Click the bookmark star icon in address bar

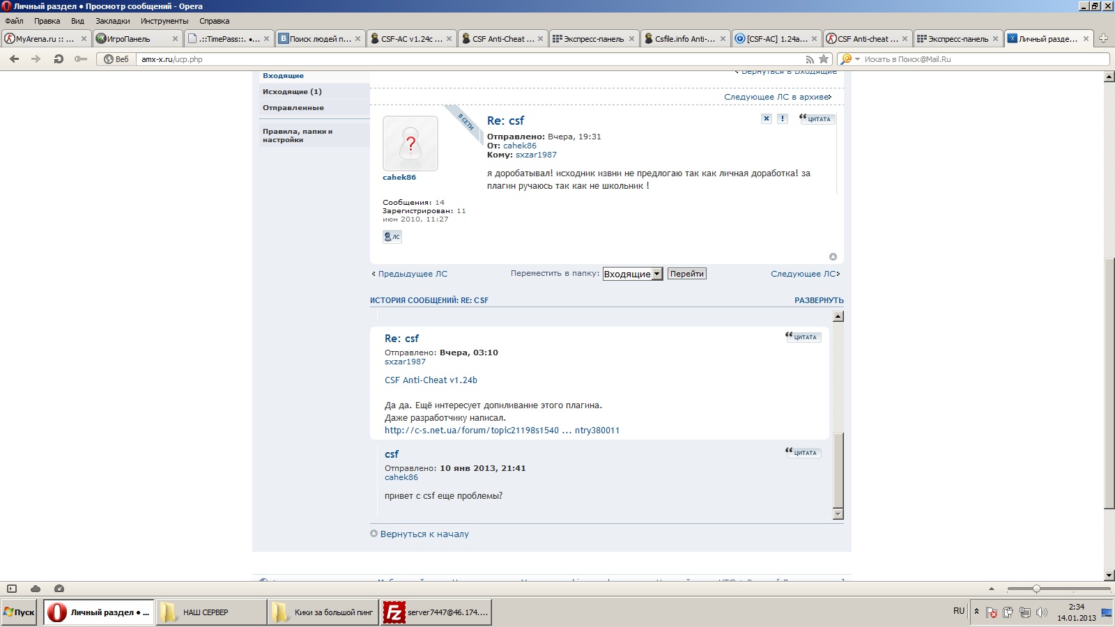pyautogui.click(x=824, y=59)
